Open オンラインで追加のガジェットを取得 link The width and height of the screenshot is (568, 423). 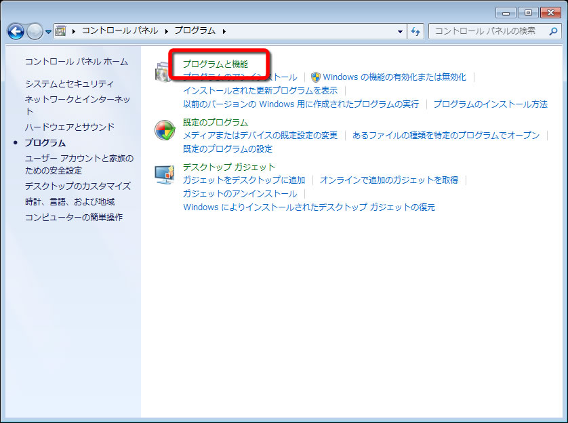[389, 180]
